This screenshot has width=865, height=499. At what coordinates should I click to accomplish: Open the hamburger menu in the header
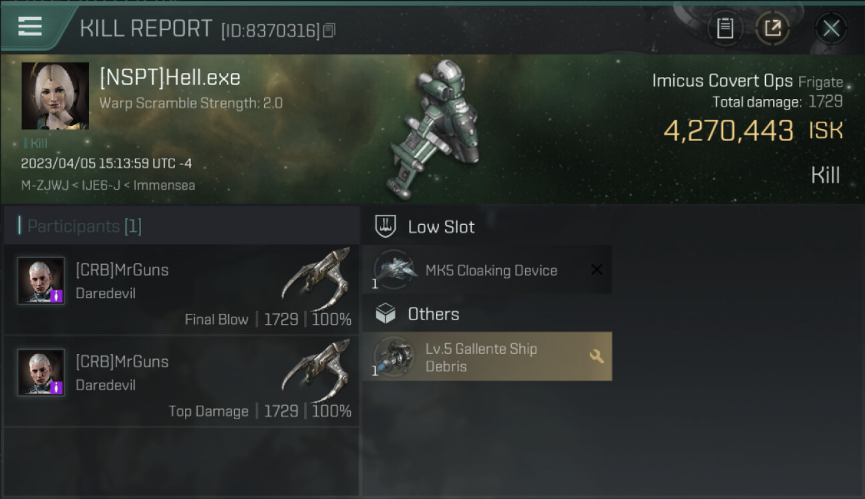click(x=30, y=27)
